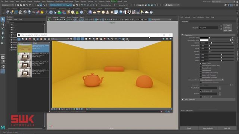Click the white Unoccluded color swatch
The image size is (239, 134).
[x=204, y=40]
